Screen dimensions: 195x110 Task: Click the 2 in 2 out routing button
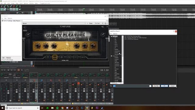[x=97, y=23]
